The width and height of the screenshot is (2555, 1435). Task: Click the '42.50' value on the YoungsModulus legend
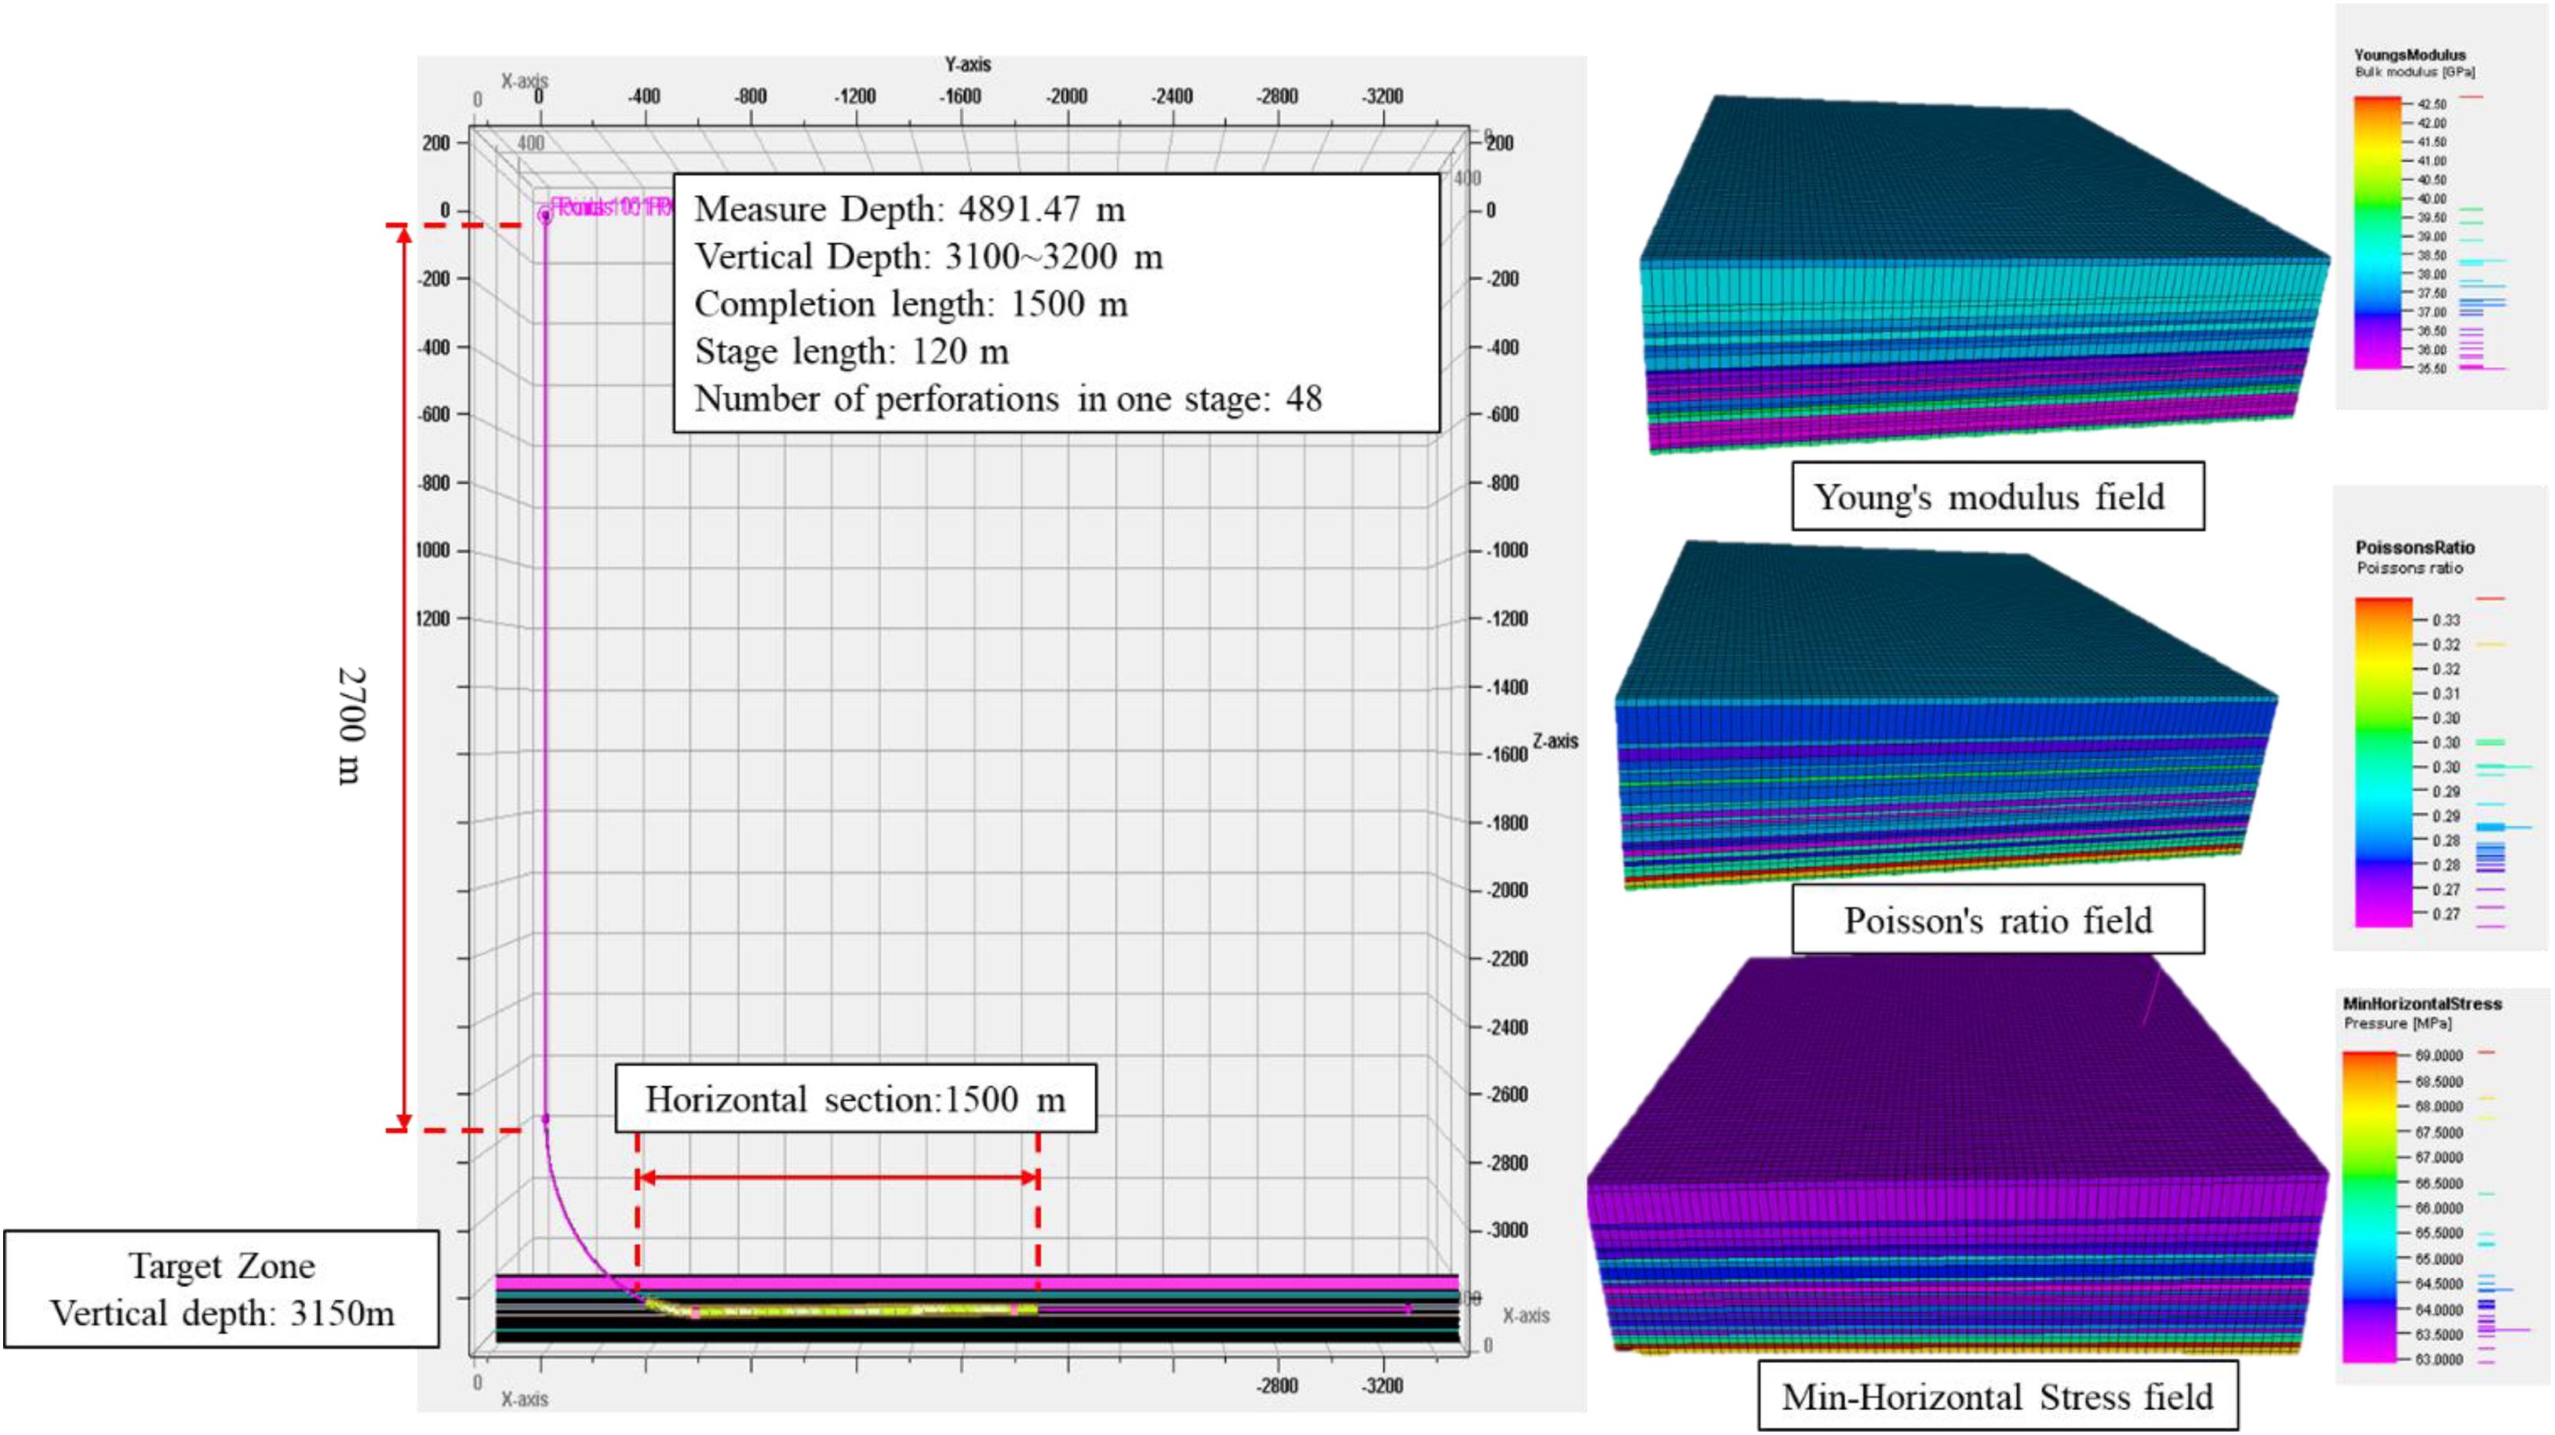[2431, 104]
